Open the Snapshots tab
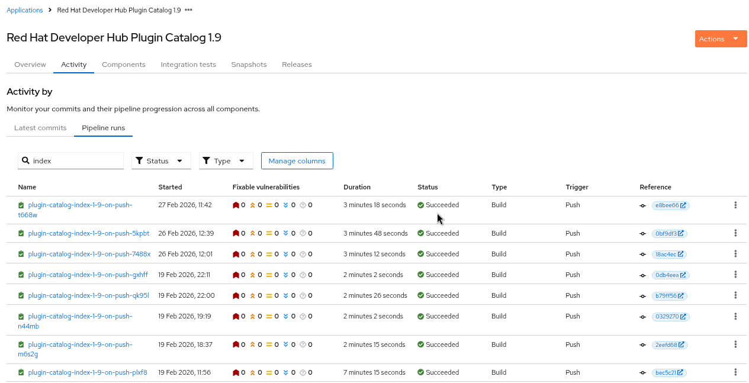Image resolution: width=749 pixels, height=383 pixels. click(x=249, y=65)
